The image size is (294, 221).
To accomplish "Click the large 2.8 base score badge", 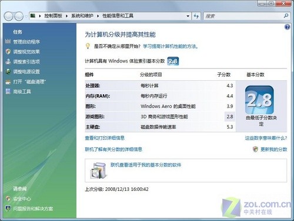I will tap(259, 100).
